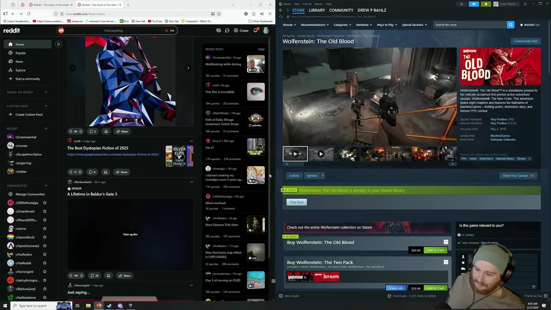The height and width of the screenshot is (310, 551).
Task: Open comments on Best Dystopian Fiction post
Action: point(92,172)
